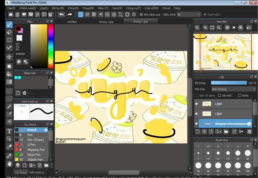Toggle Bảo vệ alpha checkbox
The width and height of the screenshot is (258, 178).
point(197,95)
